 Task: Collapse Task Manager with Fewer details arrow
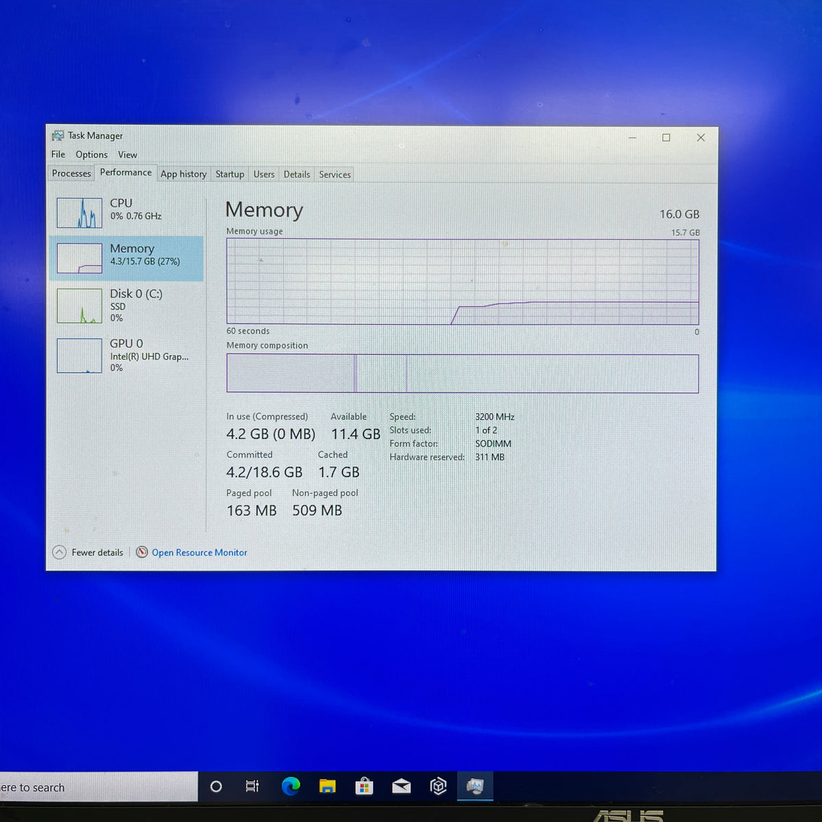pos(60,552)
